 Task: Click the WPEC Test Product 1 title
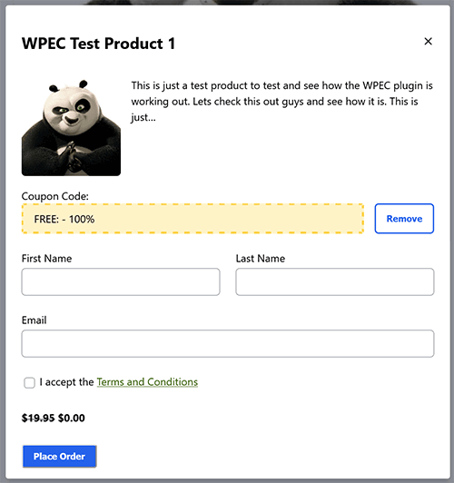tap(98, 44)
